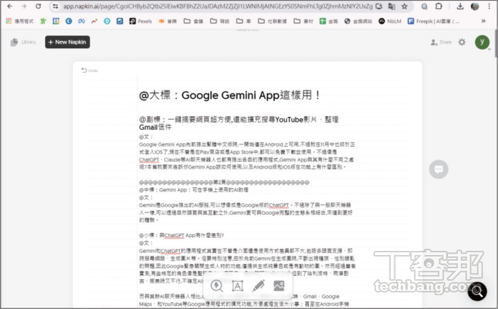Reload the Napkin page

click(x=38, y=6)
